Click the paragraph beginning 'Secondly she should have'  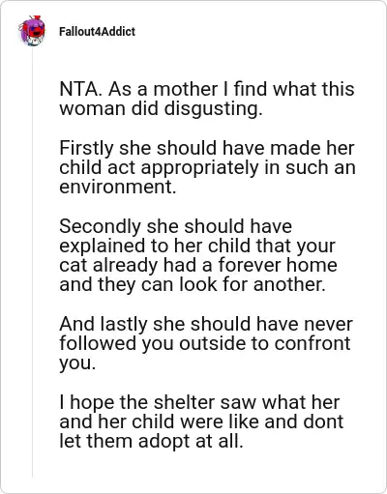[x=198, y=255]
